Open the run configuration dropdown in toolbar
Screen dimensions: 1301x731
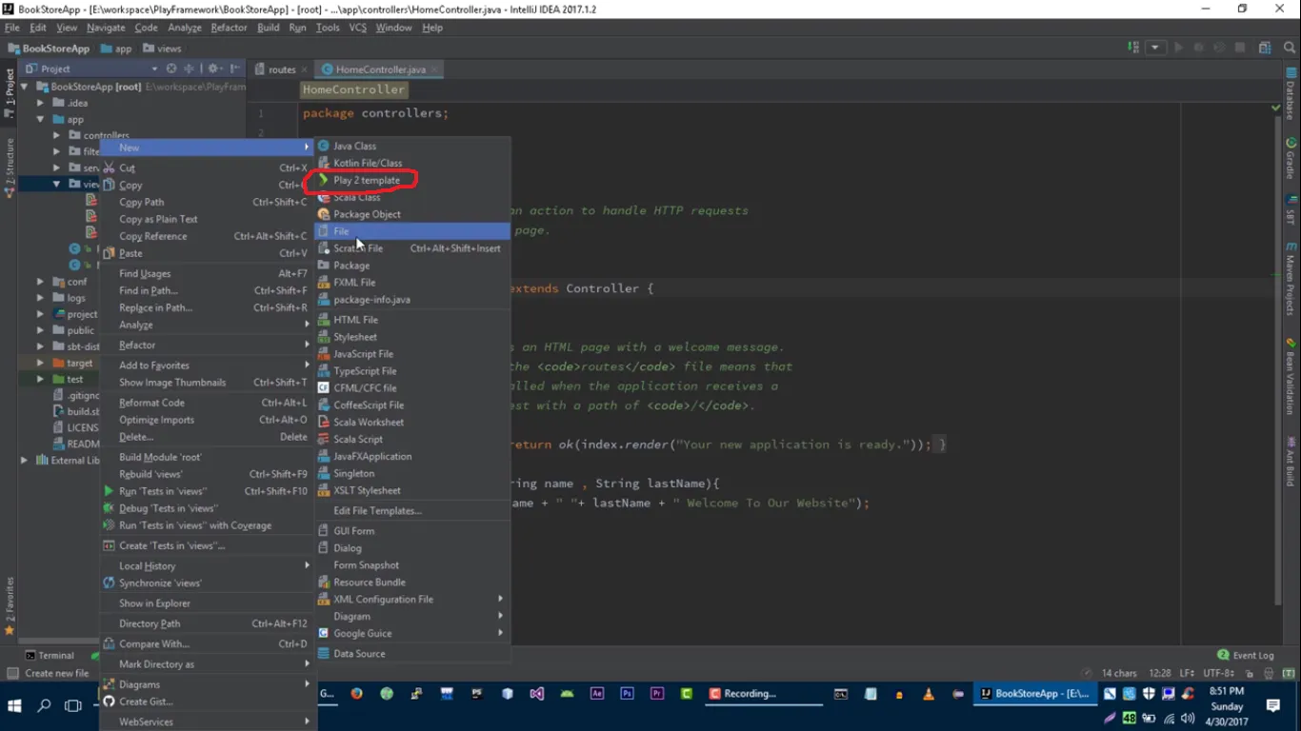click(1155, 48)
